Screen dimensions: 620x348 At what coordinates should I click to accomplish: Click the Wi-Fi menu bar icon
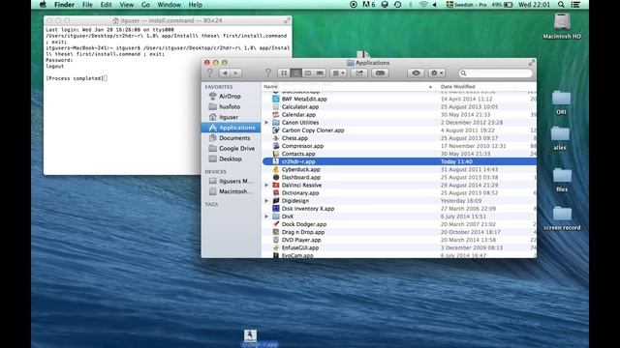point(423,5)
